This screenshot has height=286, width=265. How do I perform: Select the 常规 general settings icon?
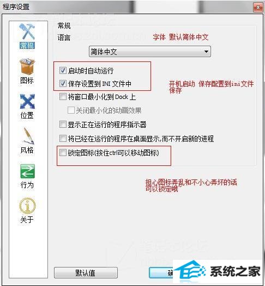click(27, 32)
